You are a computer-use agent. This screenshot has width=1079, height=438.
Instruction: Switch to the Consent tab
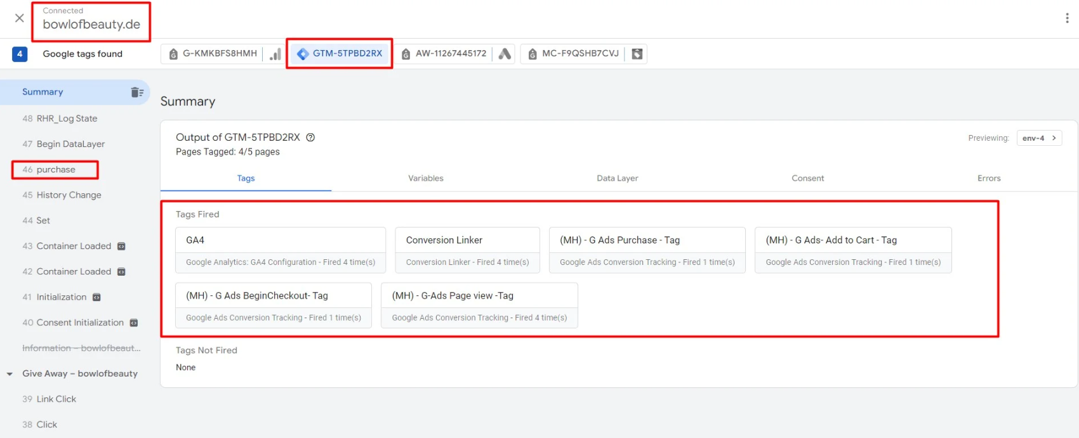pyautogui.click(x=807, y=178)
